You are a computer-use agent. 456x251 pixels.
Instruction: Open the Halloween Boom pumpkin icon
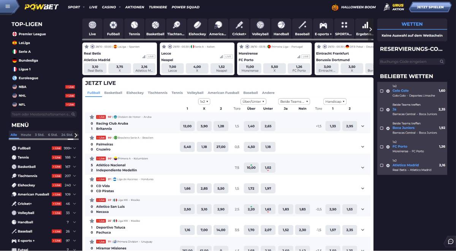(x=335, y=6)
